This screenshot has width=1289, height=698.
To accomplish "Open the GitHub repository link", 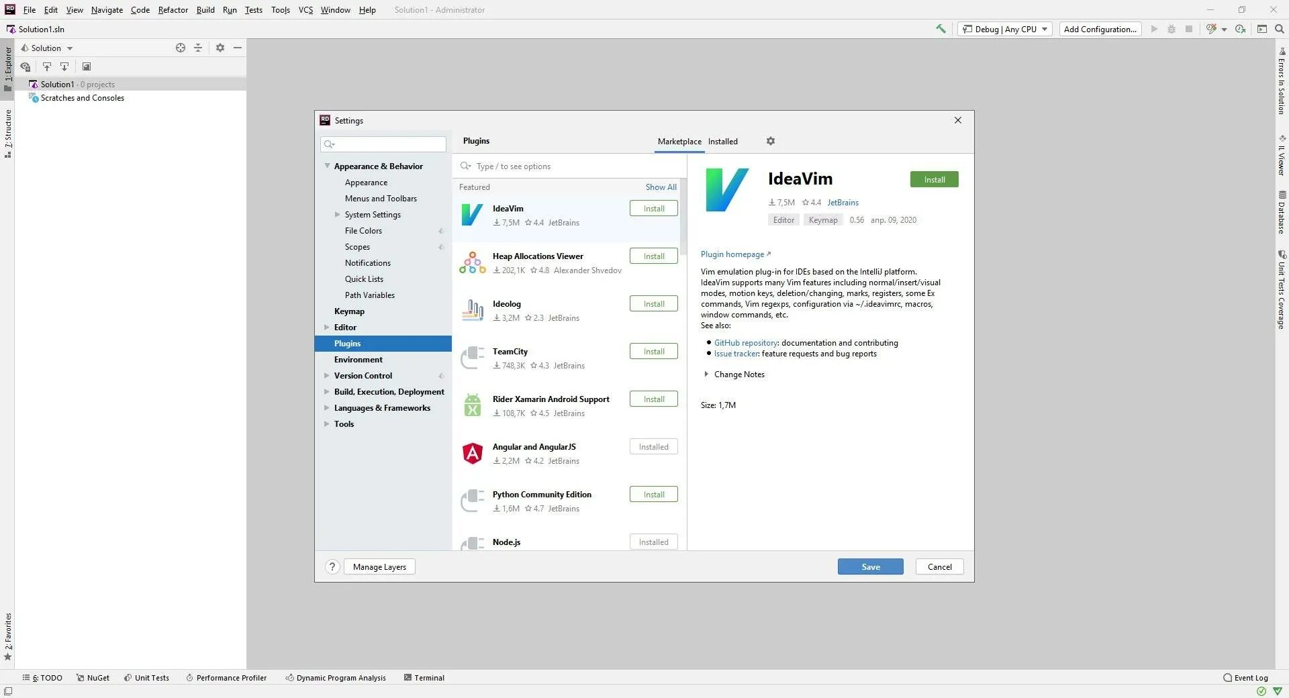I will 745,342.
